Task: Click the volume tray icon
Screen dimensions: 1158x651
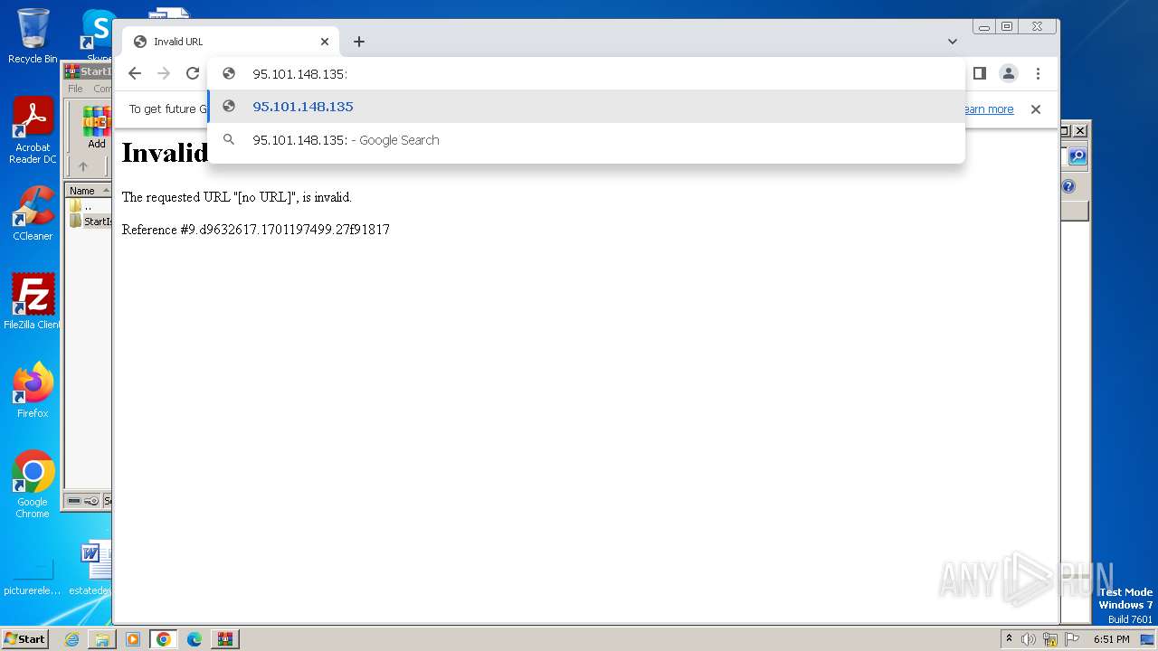Action: point(1029,639)
